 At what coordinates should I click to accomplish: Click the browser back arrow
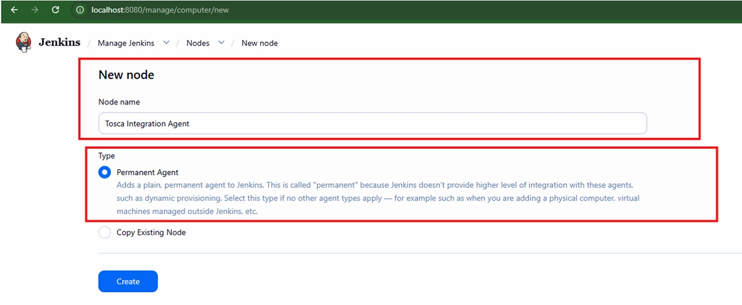tap(15, 10)
